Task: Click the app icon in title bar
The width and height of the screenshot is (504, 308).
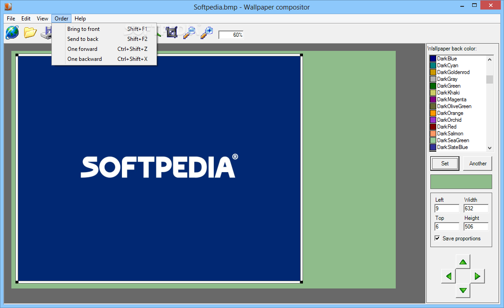Action: pyautogui.click(x=8, y=6)
